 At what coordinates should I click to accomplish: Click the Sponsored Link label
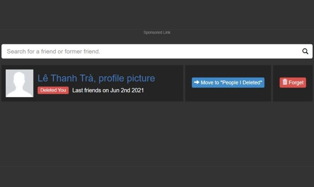click(157, 33)
